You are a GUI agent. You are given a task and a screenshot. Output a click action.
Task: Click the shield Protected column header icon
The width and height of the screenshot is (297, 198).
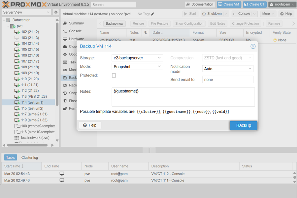click(146, 33)
